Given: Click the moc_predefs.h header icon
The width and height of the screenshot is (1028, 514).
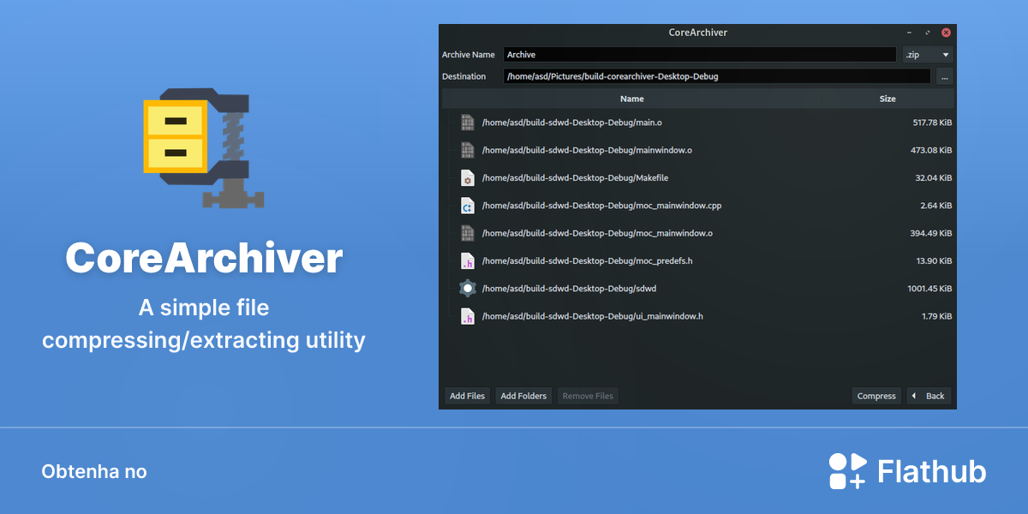Looking at the screenshot, I should tap(467, 260).
